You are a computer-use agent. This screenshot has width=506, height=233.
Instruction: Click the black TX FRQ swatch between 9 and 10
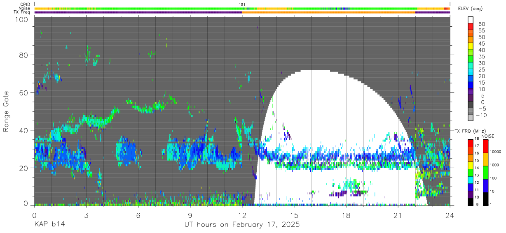pos(471,201)
